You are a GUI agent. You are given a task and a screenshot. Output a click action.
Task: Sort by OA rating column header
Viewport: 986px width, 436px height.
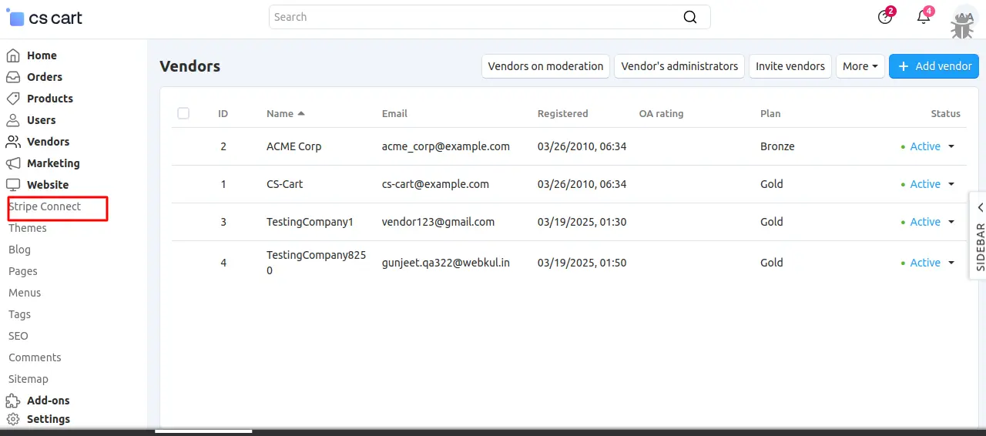(x=662, y=113)
